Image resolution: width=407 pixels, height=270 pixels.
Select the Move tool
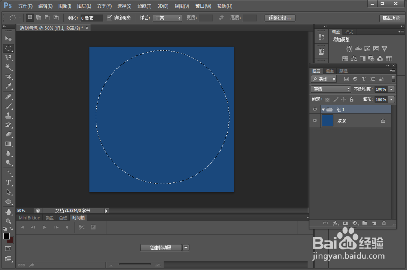pos(8,39)
